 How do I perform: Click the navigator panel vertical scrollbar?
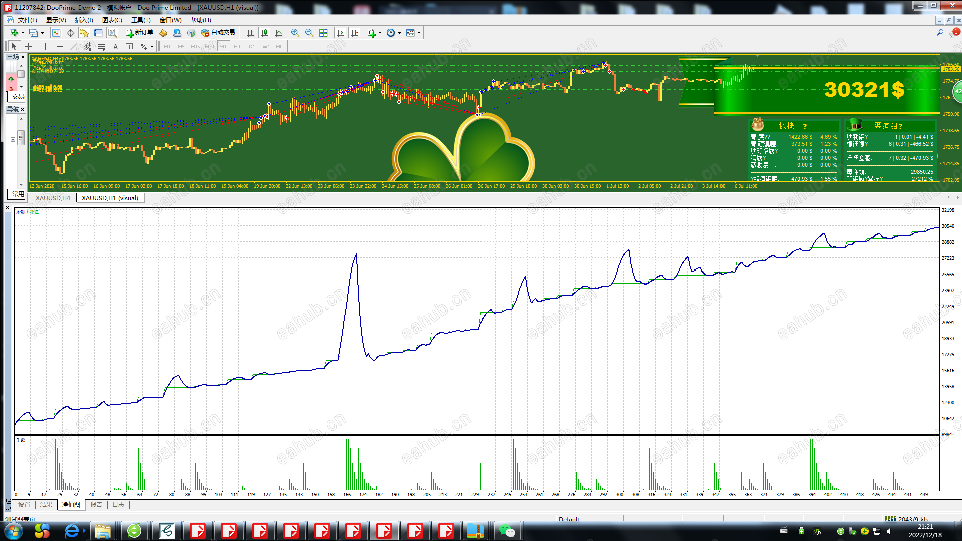21,137
